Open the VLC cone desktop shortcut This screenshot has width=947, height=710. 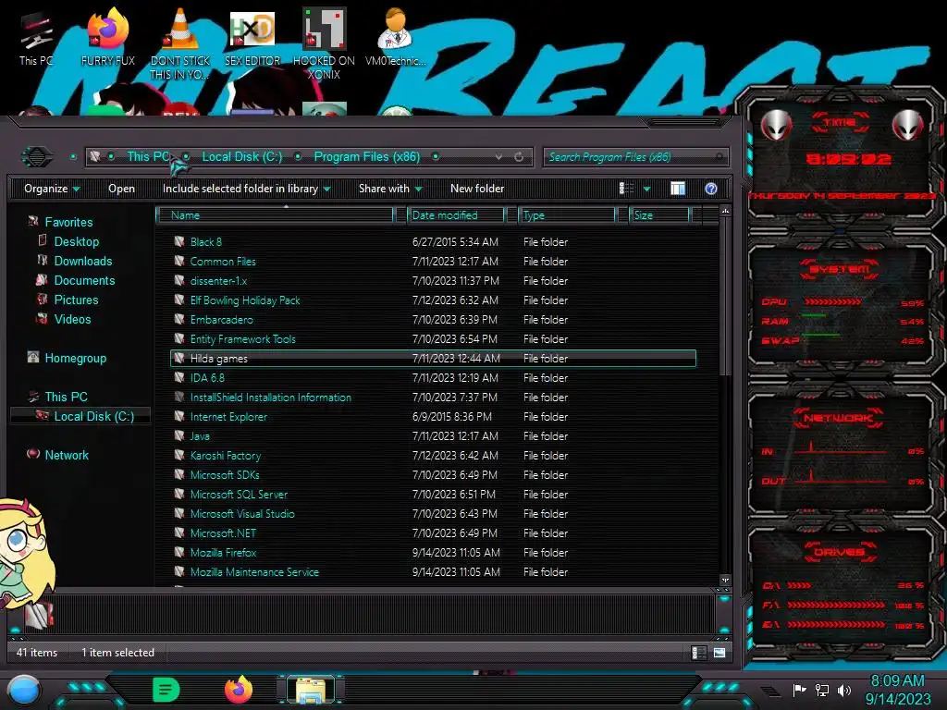pyautogui.click(x=179, y=43)
